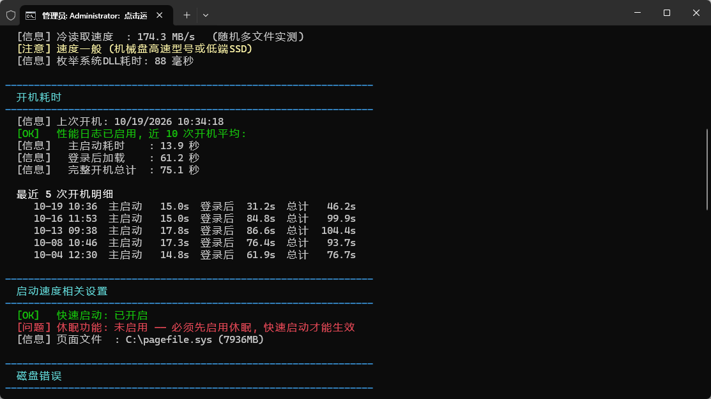Select the 管理员: Administrator terminal tab

96,15
